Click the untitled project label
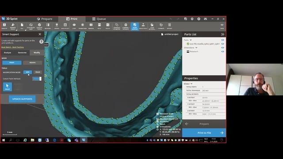Viewport: 283px width, 159px height. 170,34
